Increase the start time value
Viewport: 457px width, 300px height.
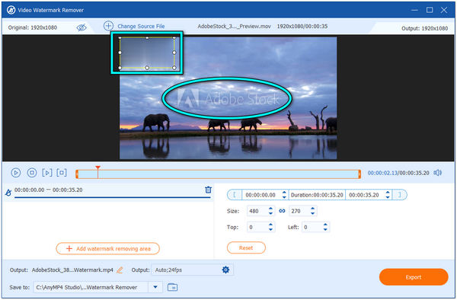(284, 193)
